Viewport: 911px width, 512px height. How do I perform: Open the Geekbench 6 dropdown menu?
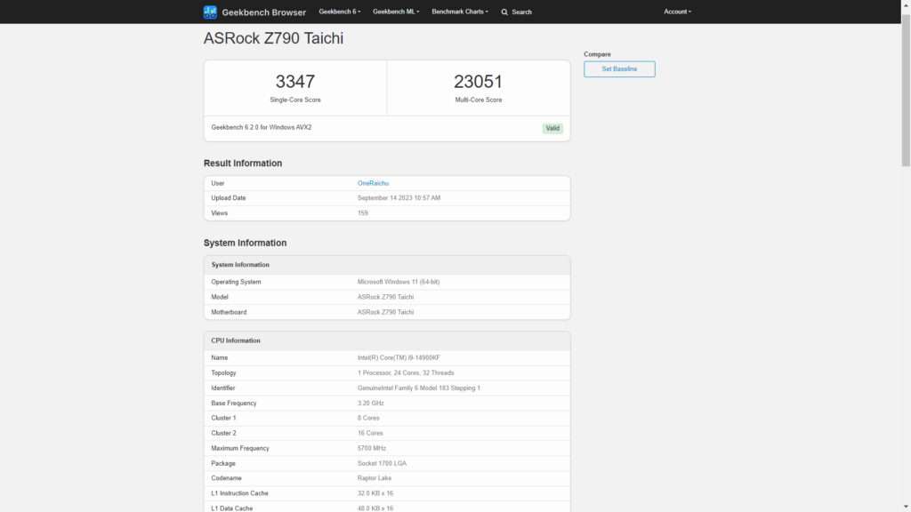[339, 12]
